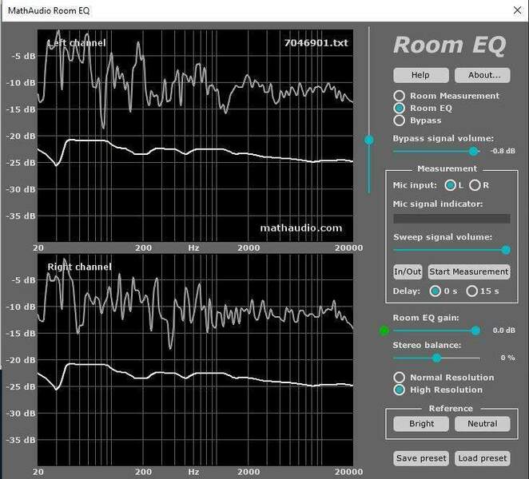Adjust the Bypass signal volume slider
The height and width of the screenshot is (479, 529).
[x=473, y=152]
